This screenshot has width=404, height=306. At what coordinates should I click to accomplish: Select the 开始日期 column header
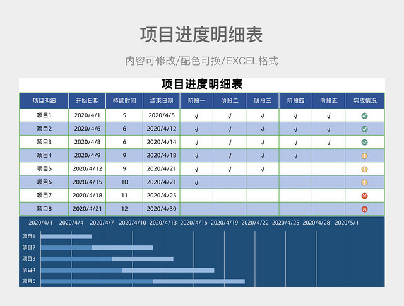pyautogui.click(x=87, y=101)
